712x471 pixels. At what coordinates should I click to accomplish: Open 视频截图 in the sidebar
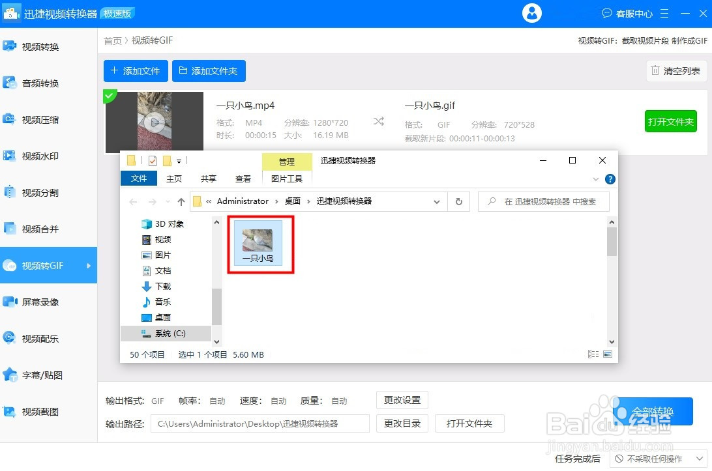pyautogui.click(x=48, y=412)
